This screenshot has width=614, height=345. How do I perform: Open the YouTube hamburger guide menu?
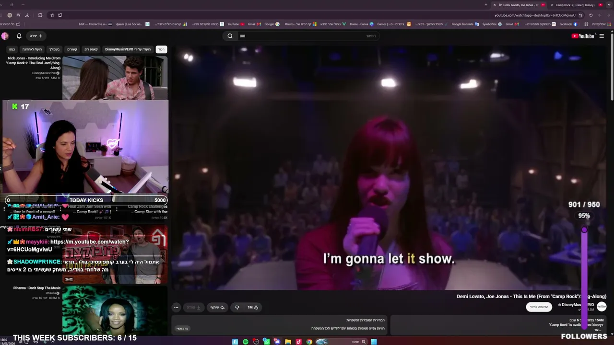point(602,36)
